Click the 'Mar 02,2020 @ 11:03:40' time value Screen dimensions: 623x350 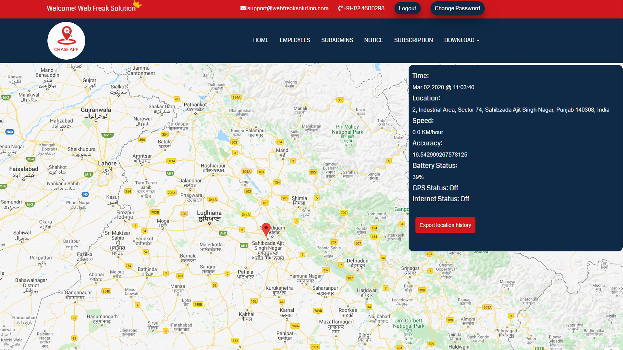[443, 87]
